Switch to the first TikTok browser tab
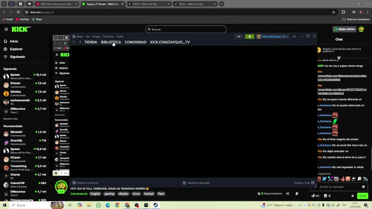The width and height of the screenshot is (372, 209). pyautogui.click(x=148, y=4)
